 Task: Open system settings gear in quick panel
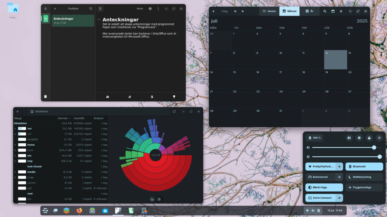359,138
